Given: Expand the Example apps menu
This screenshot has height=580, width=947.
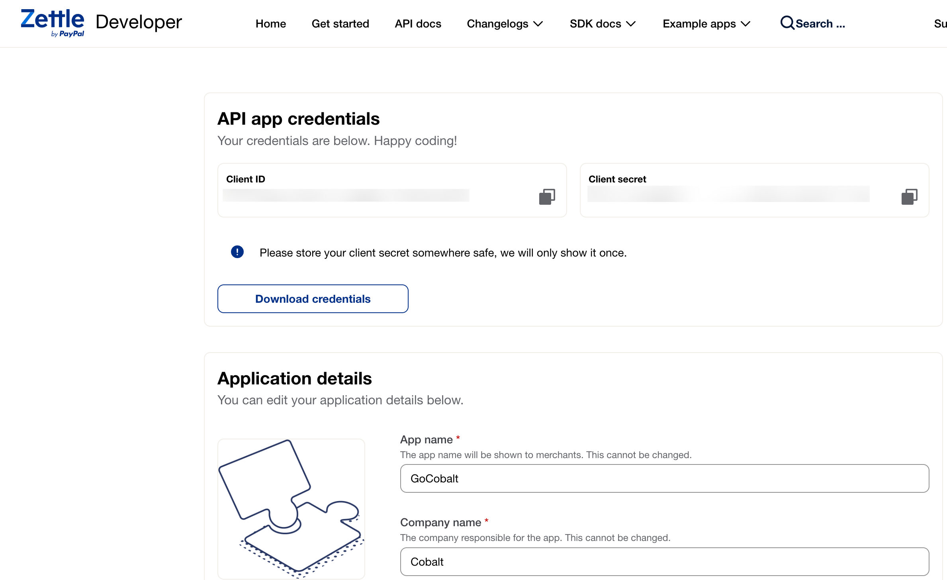Looking at the screenshot, I should click(706, 24).
